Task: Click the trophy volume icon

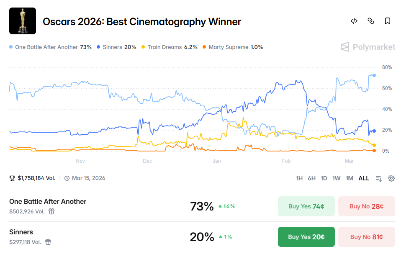Action: pyautogui.click(x=12, y=178)
